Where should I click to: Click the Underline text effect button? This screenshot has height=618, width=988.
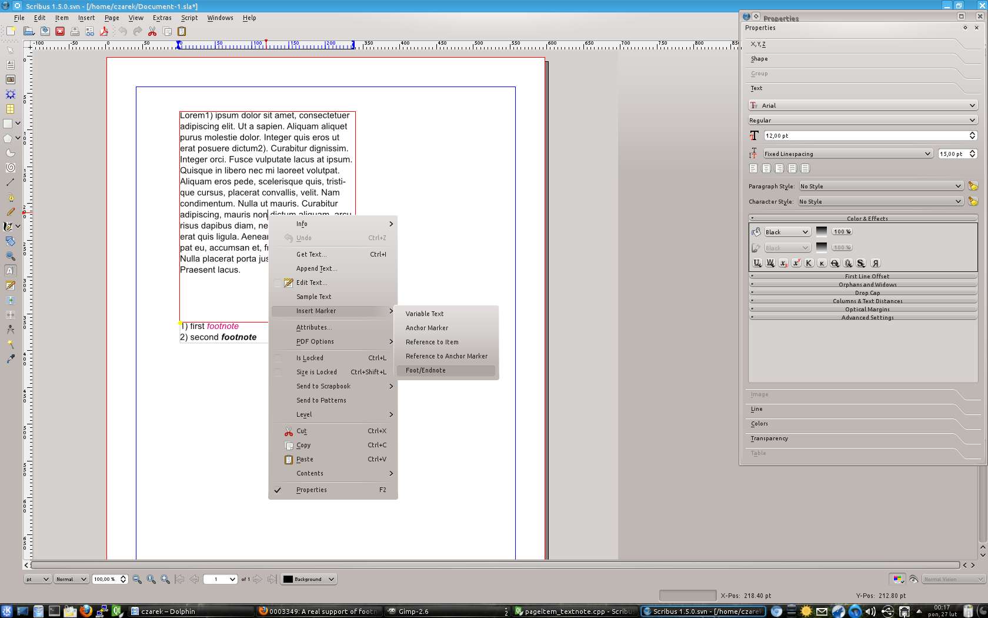(757, 263)
